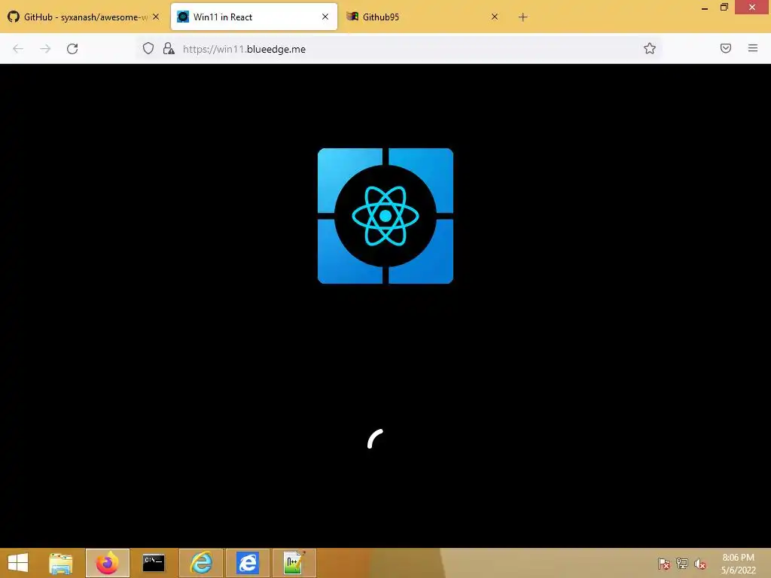Click the GitHub favicon on first tab
The width and height of the screenshot is (771, 578).
pos(14,17)
